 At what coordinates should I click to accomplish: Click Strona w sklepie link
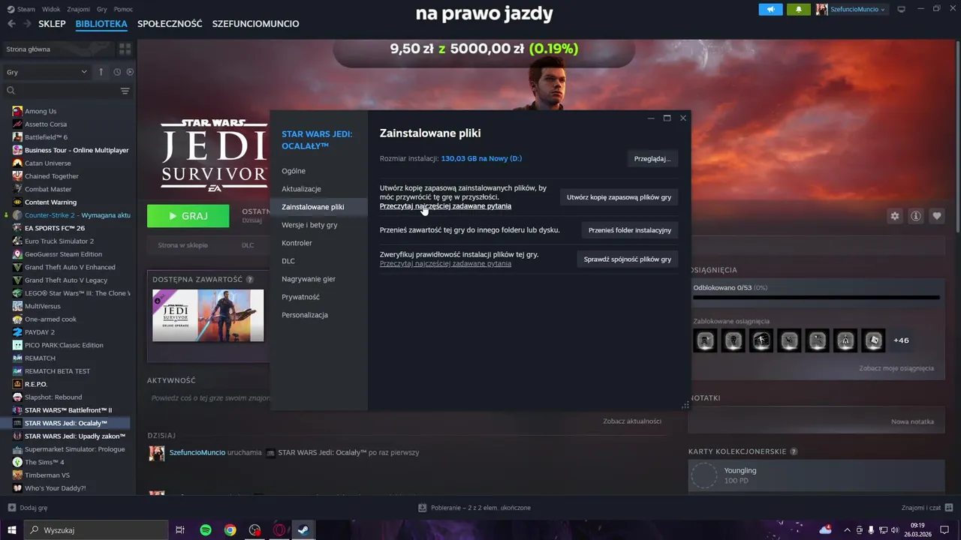(x=182, y=245)
